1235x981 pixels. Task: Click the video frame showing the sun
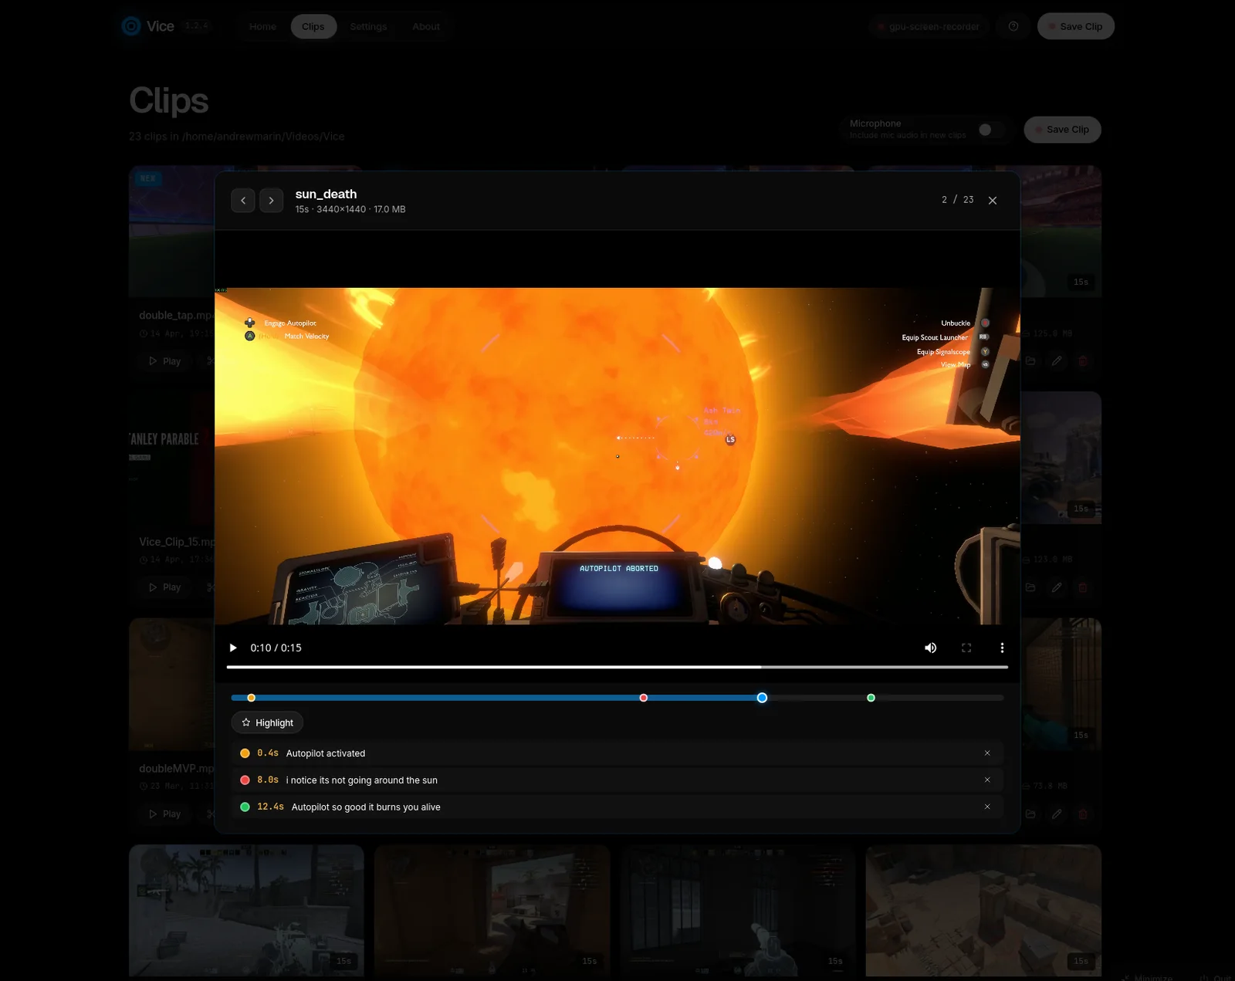[x=617, y=455]
